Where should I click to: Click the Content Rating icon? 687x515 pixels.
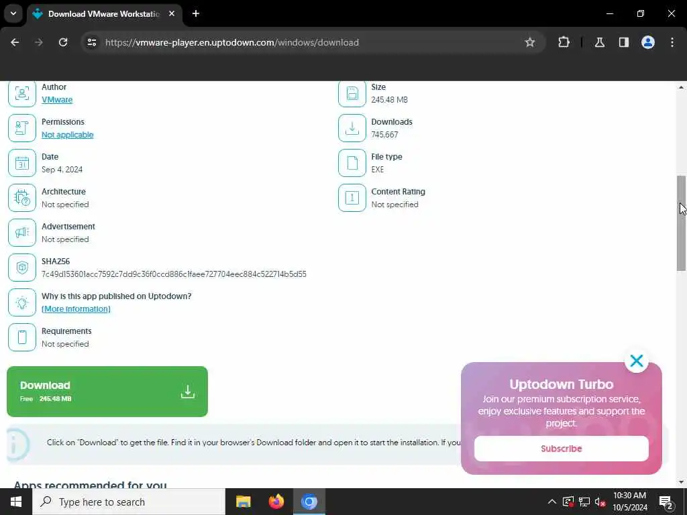click(x=352, y=198)
